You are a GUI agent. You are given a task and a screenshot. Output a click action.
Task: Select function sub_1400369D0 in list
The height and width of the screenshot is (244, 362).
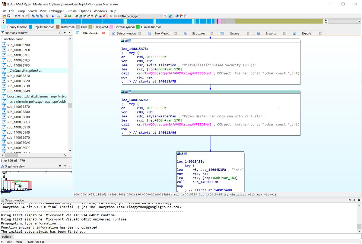[34, 148]
